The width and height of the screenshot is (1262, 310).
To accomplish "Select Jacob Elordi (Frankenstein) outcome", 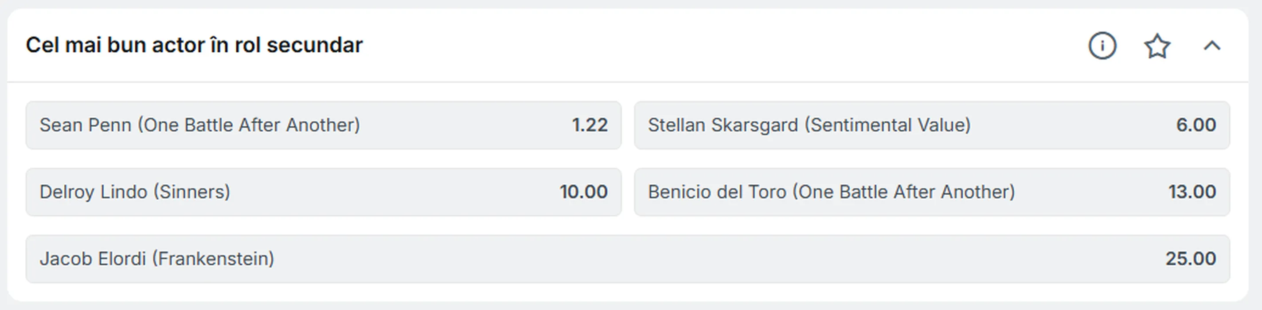I will coord(627,259).
